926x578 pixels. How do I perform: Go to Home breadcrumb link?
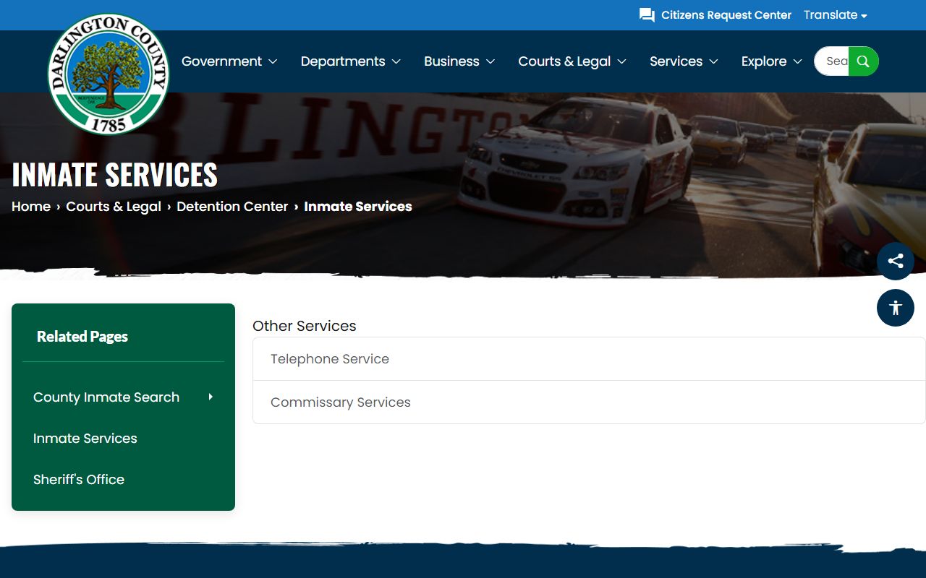coord(31,207)
